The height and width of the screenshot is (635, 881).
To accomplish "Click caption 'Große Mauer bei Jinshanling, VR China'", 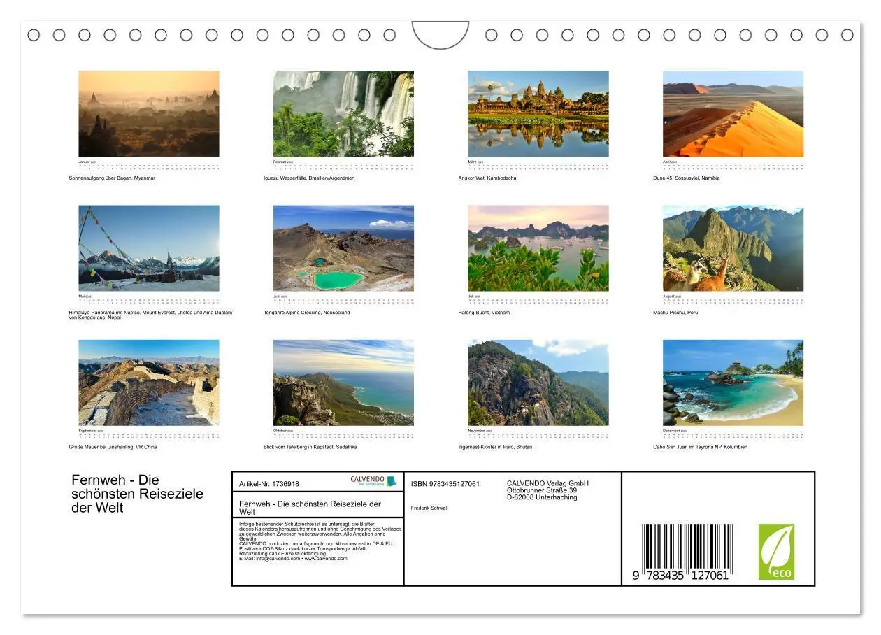I will point(113,447).
